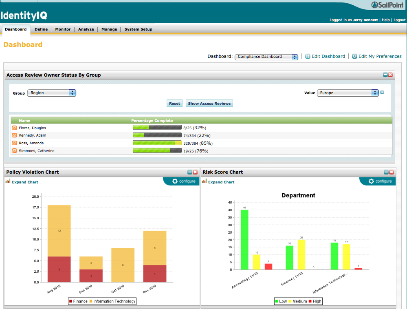Click the Policy Violation Chart expand bar-chart icon
The height and width of the screenshot is (309, 407).
8,181
